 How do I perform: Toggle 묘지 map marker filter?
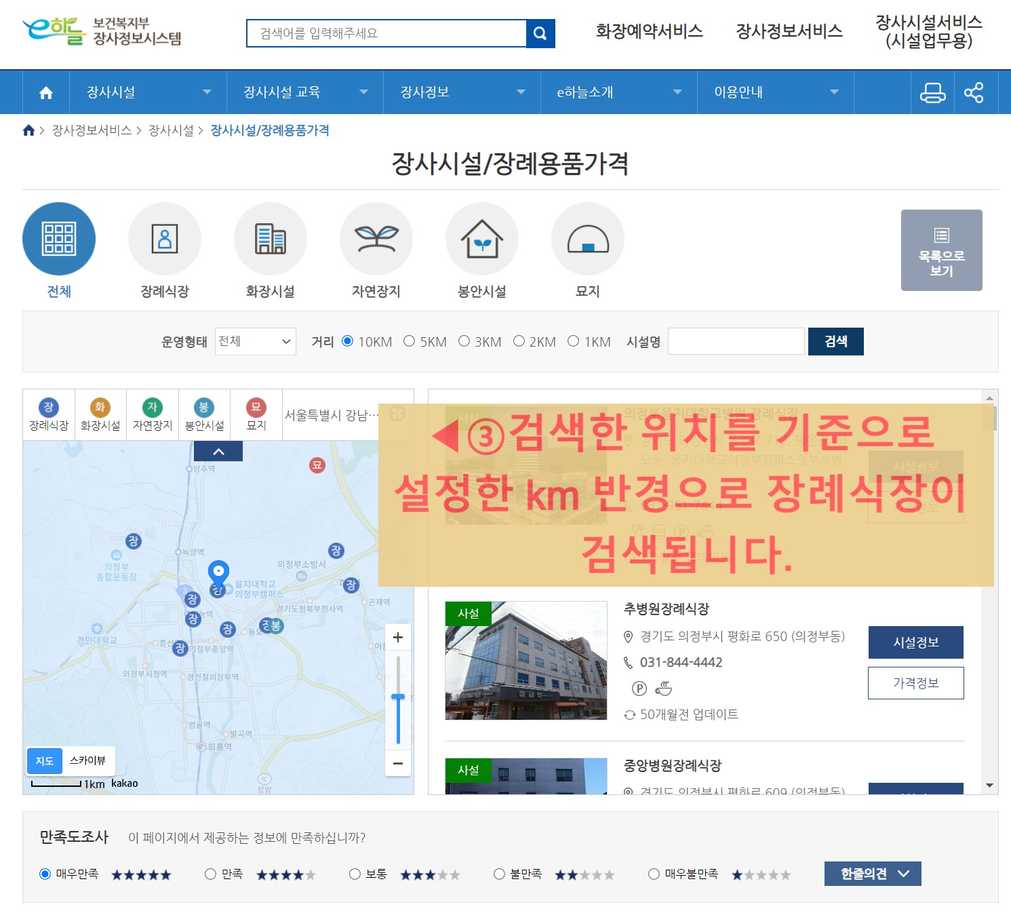click(256, 414)
